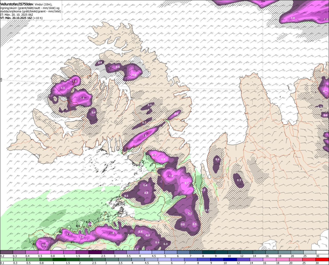This screenshot has width=329, height=265.
Task: Click the 1.4 precipitation value on the map
Action: pyautogui.click(x=171, y=176)
